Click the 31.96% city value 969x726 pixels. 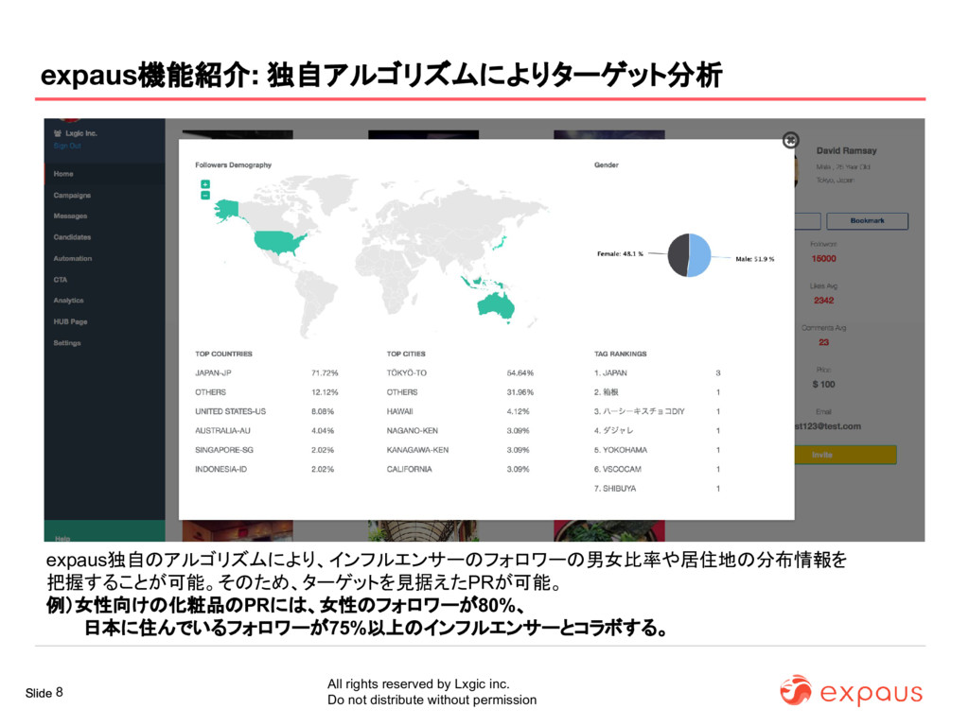point(520,392)
